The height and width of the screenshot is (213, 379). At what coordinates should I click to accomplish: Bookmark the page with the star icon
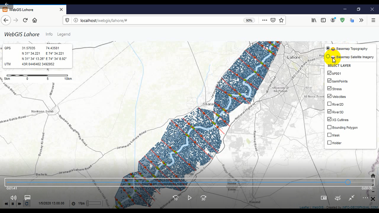281,20
